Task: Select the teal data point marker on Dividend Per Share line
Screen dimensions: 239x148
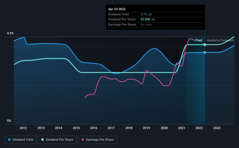Action: 205,45
